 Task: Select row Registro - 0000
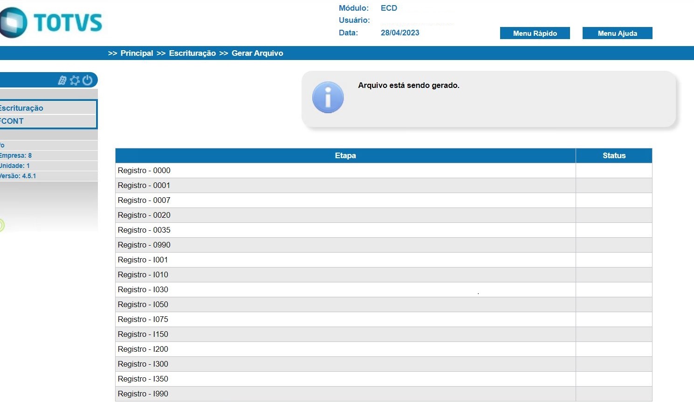tap(384, 170)
